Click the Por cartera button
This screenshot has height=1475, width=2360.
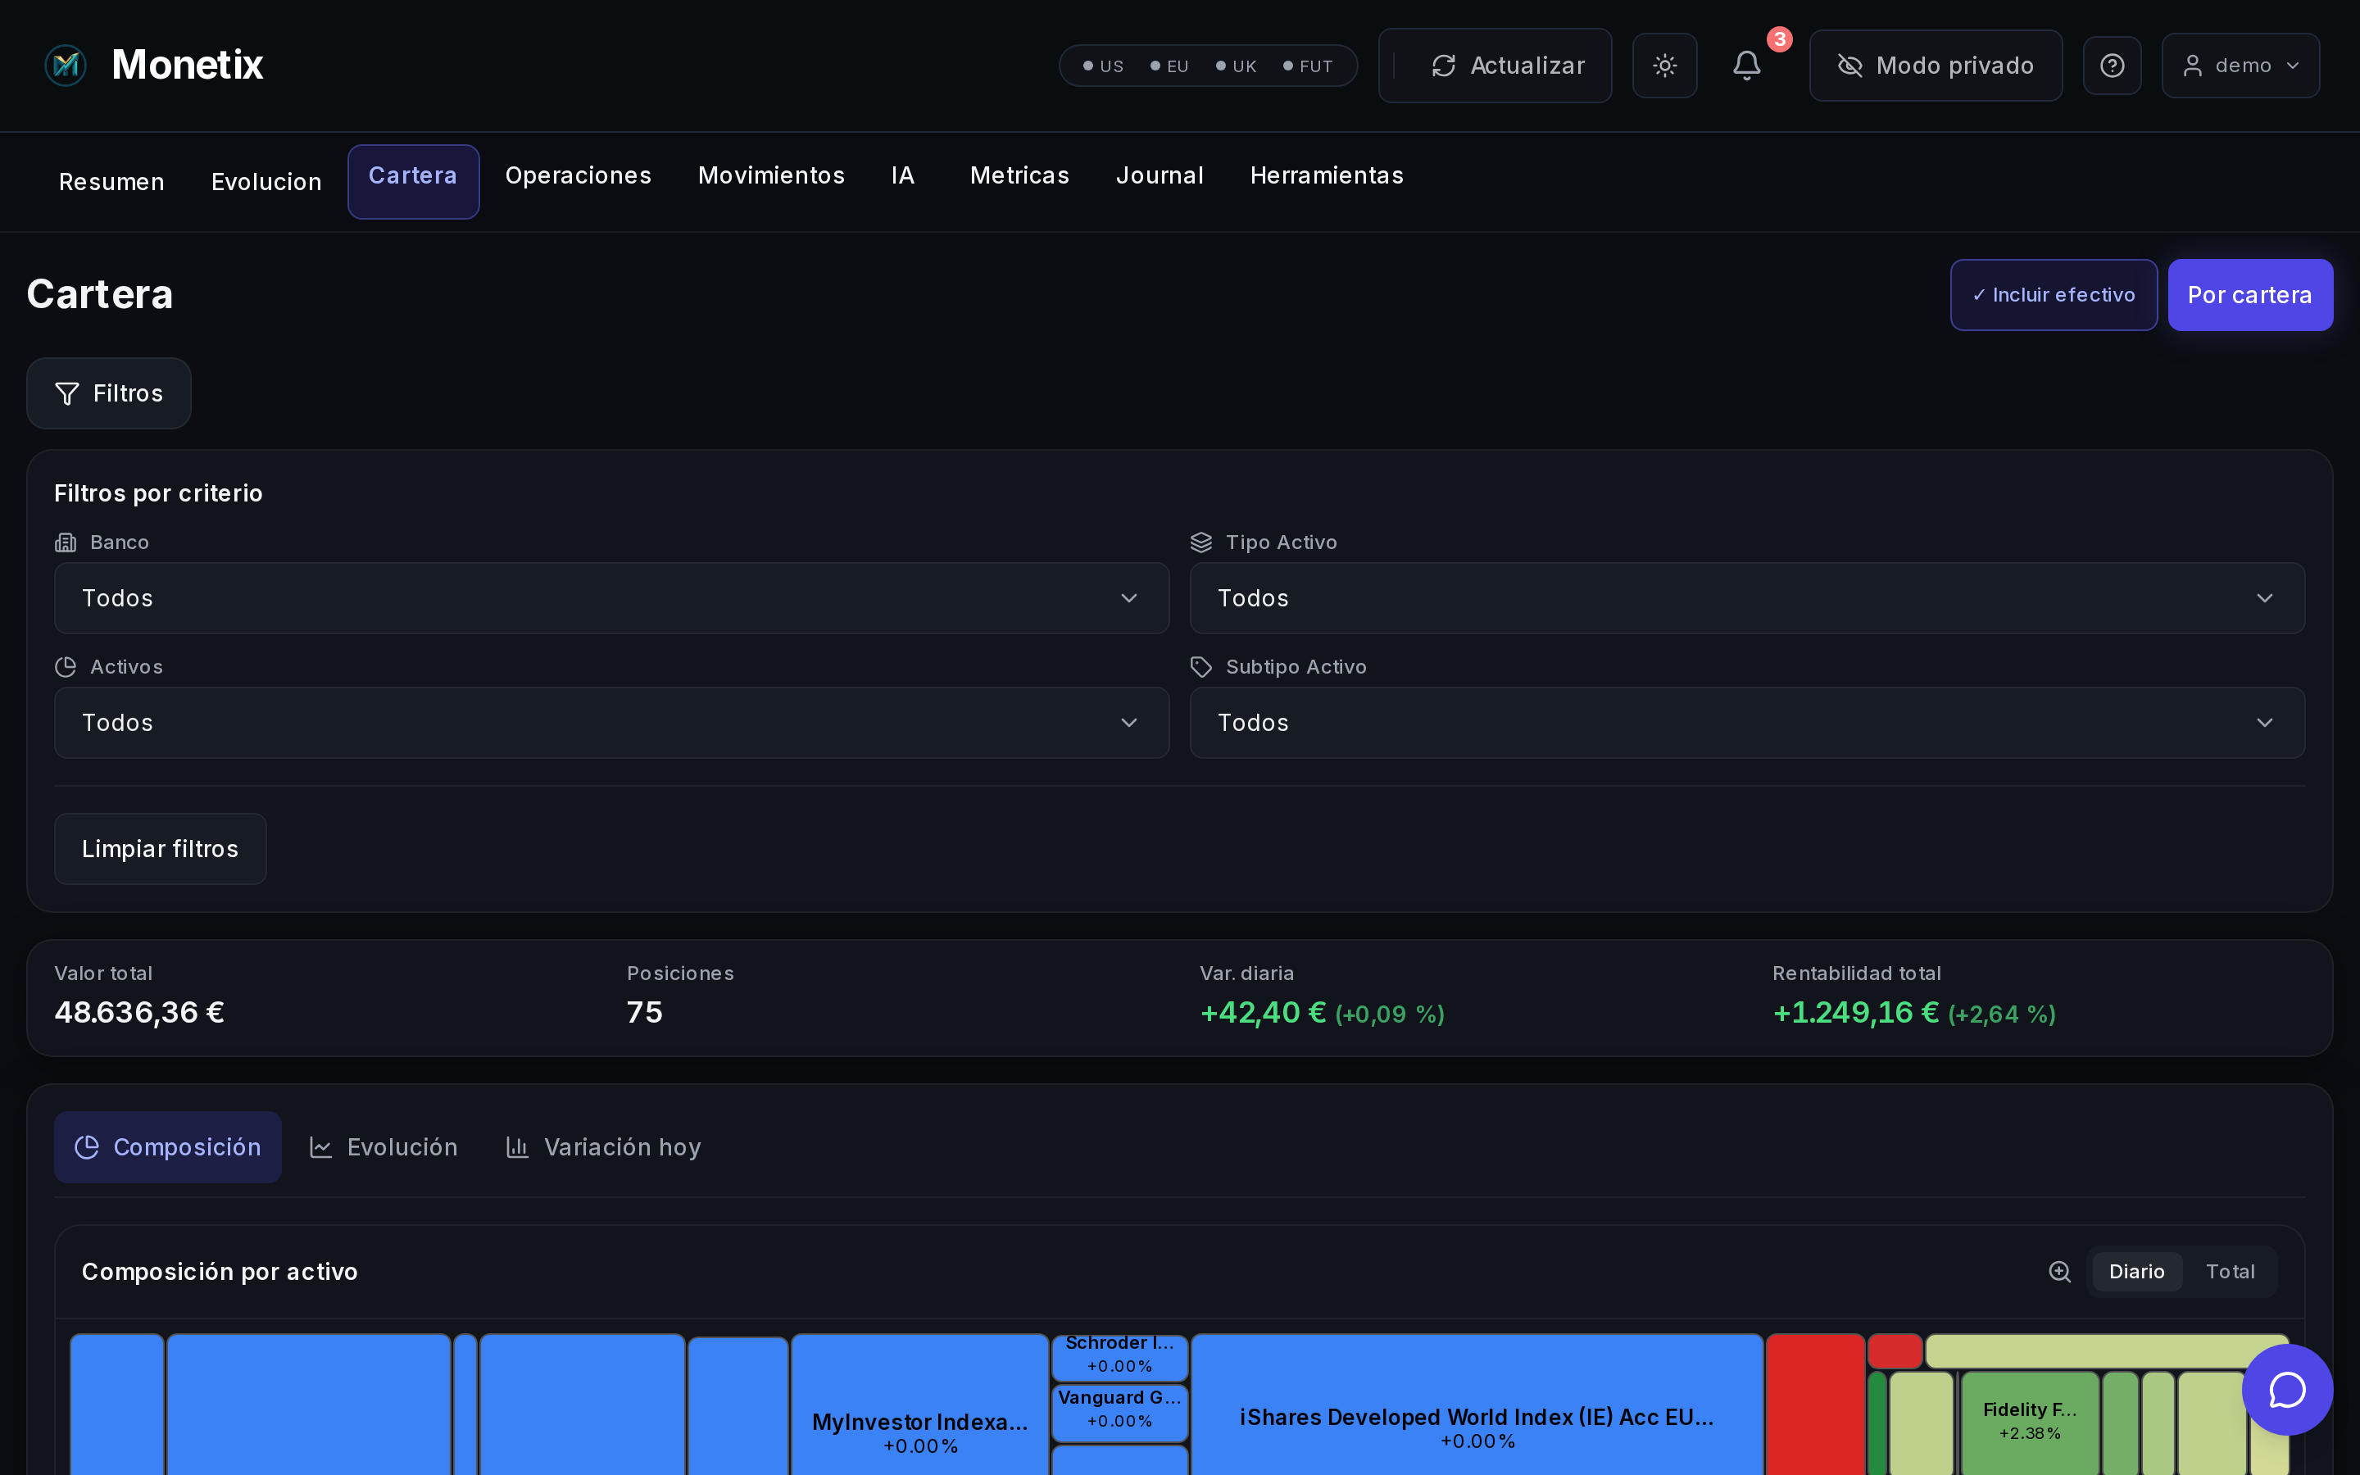point(2250,295)
